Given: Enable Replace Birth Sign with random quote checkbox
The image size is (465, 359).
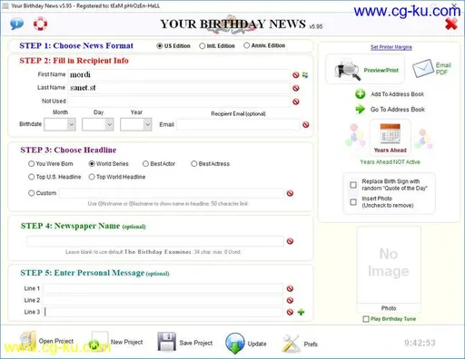Looking at the screenshot, I should (353, 185).
